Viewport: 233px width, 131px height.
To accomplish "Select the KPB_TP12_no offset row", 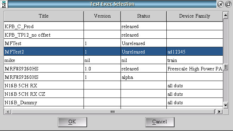I will (x=113, y=35).
